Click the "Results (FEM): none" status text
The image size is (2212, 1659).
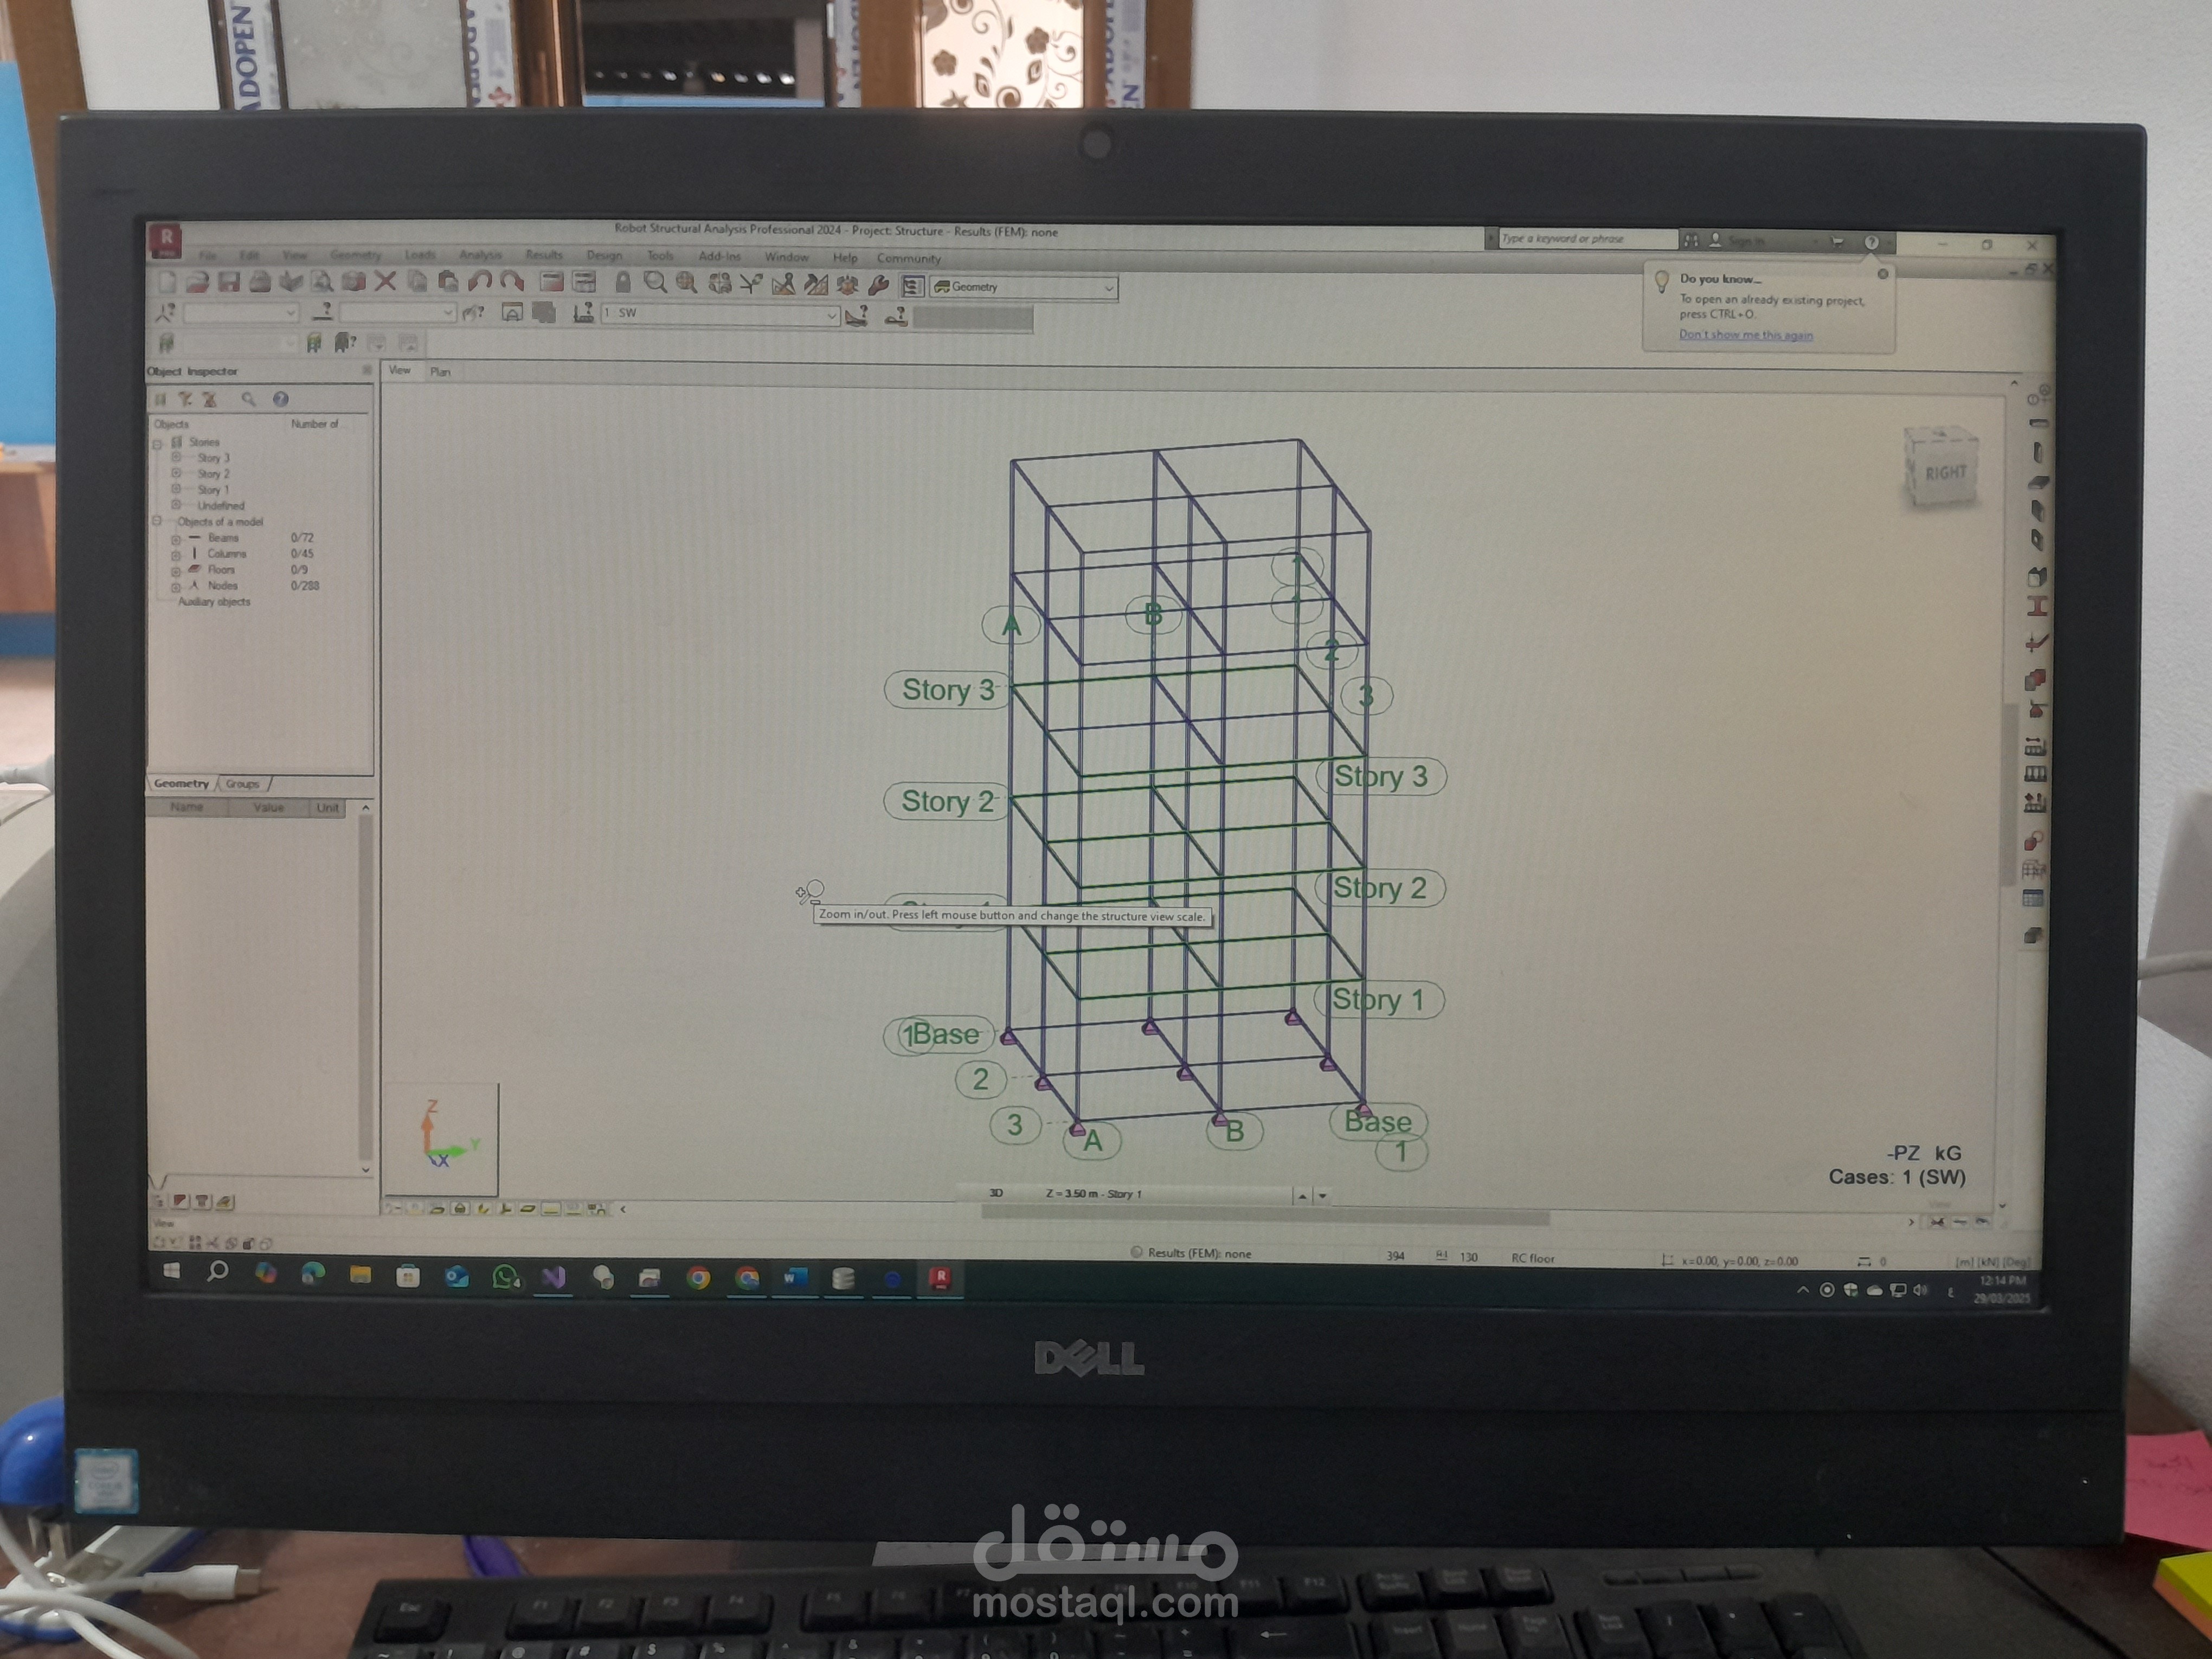click(1199, 1253)
